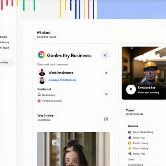Remove the row with the gray square icon
This screenshot has width=166, height=166.
pos(106,94)
